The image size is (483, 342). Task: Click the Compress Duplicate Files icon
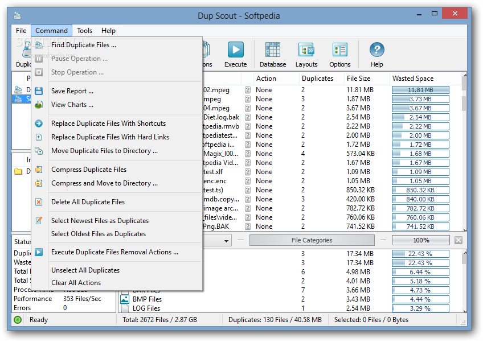39,170
